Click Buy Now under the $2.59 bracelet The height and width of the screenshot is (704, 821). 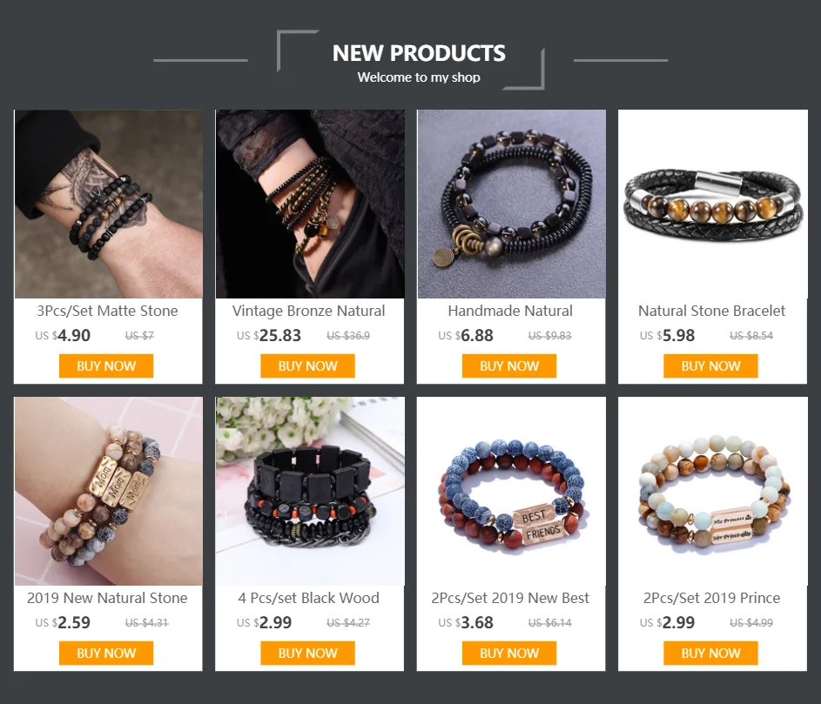106,654
